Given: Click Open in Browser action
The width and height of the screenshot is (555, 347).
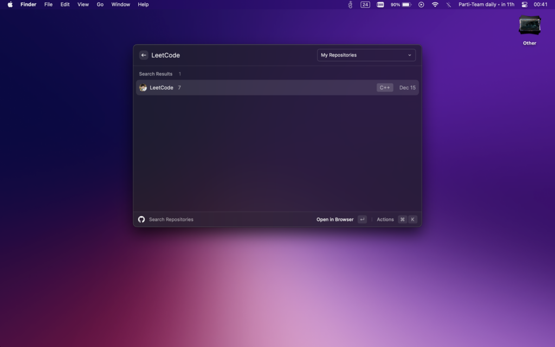Looking at the screenshot, I should 335,220.
